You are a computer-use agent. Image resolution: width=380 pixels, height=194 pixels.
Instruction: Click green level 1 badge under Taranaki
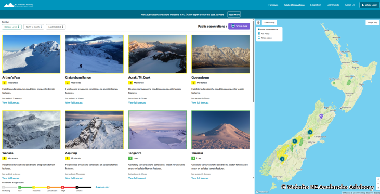193,158
